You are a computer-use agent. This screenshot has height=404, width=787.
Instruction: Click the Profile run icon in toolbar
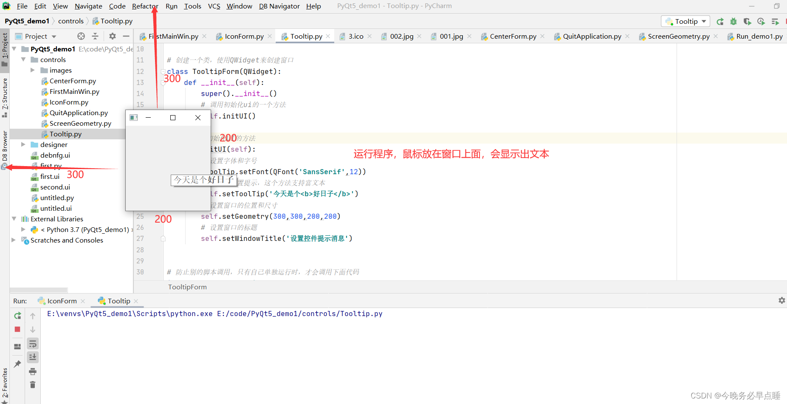click(x=761, y=21)
